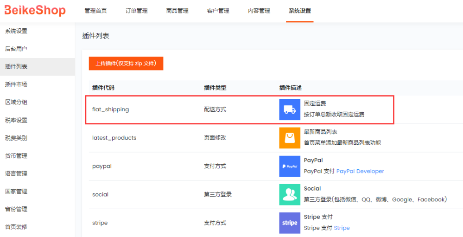Open 首页装修 in the sidebar
This screenshot has height=237, width=463.
(x=16, y=227)
